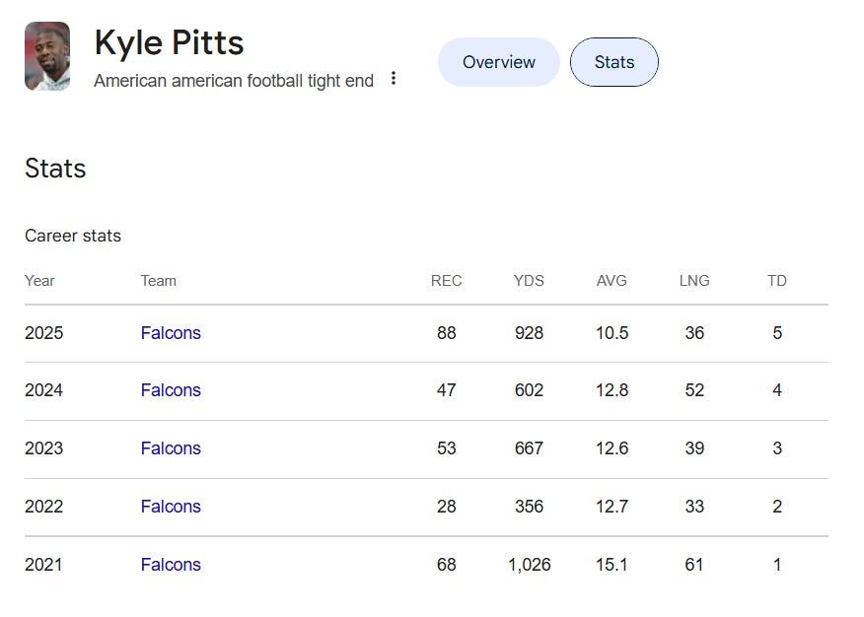864x617 pixels.
Task: Click the Kyle Pitts name heading
Action: coord(169,42)
